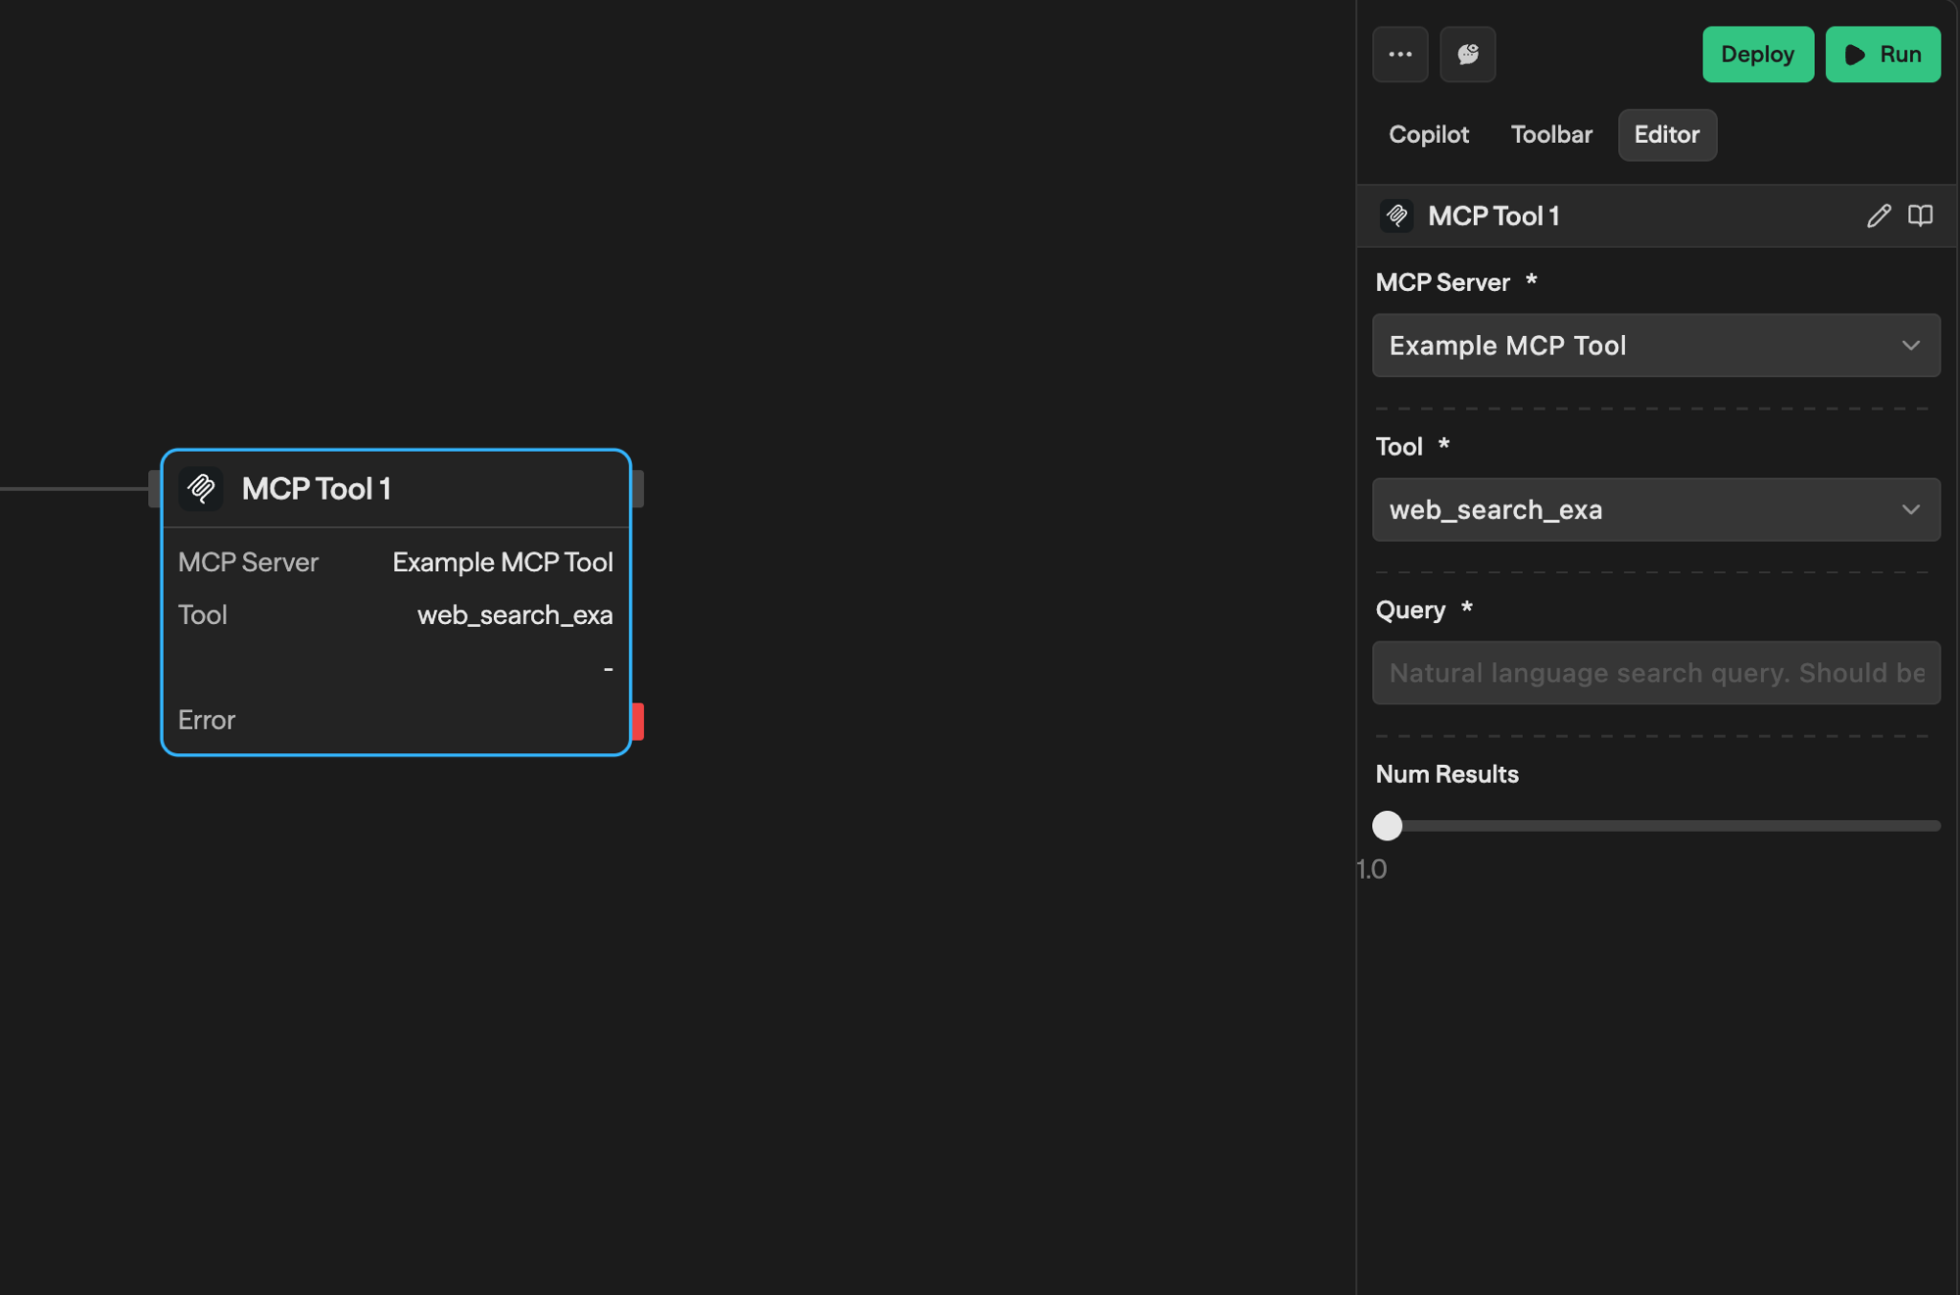Open the book documentation icon in editor header

click(x=1920, y=216)
